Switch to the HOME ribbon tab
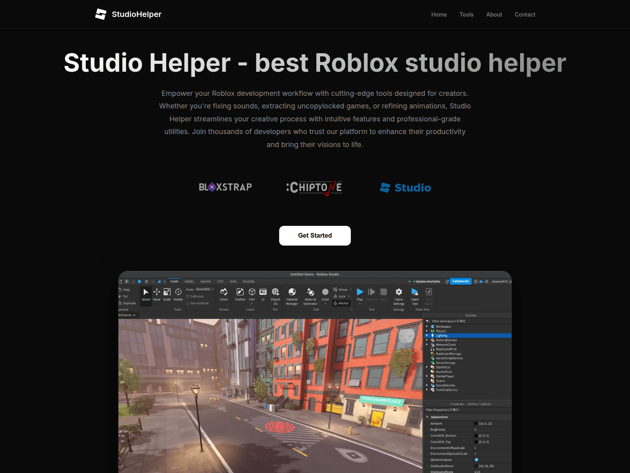630x473 pixels. click(174, 281)
